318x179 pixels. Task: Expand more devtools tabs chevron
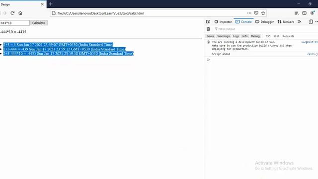coord(299,22)
